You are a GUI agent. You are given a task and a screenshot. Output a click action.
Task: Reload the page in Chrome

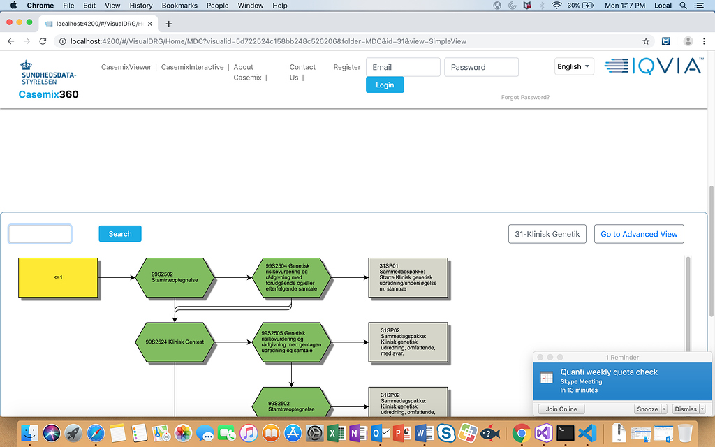[43, 41]
